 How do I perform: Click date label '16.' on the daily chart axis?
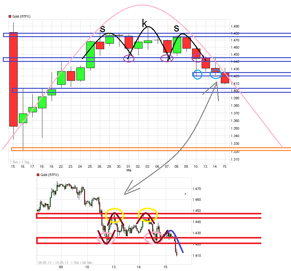point(23,166)
